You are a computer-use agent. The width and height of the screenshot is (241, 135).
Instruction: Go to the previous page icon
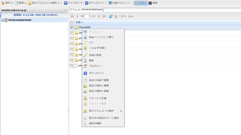tap(77, 16)
